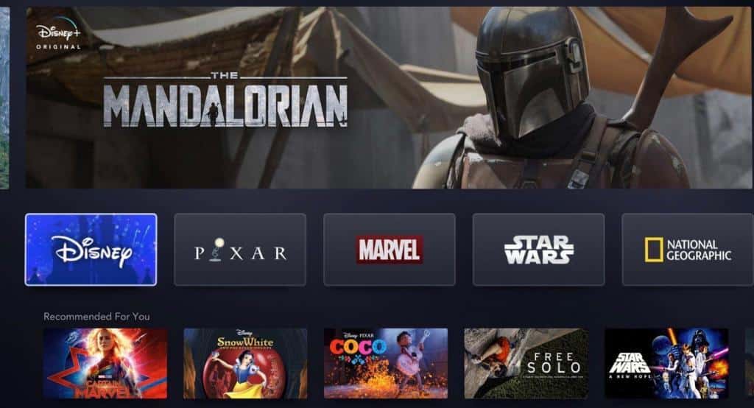
Task: Open the Disney brand tile
Action: 91,249
